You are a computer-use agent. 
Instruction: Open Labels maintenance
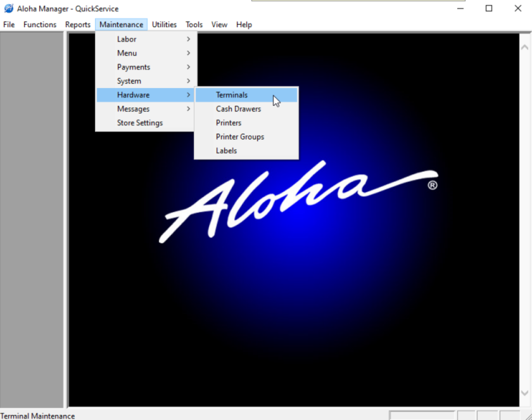click(x=246, y=151)
